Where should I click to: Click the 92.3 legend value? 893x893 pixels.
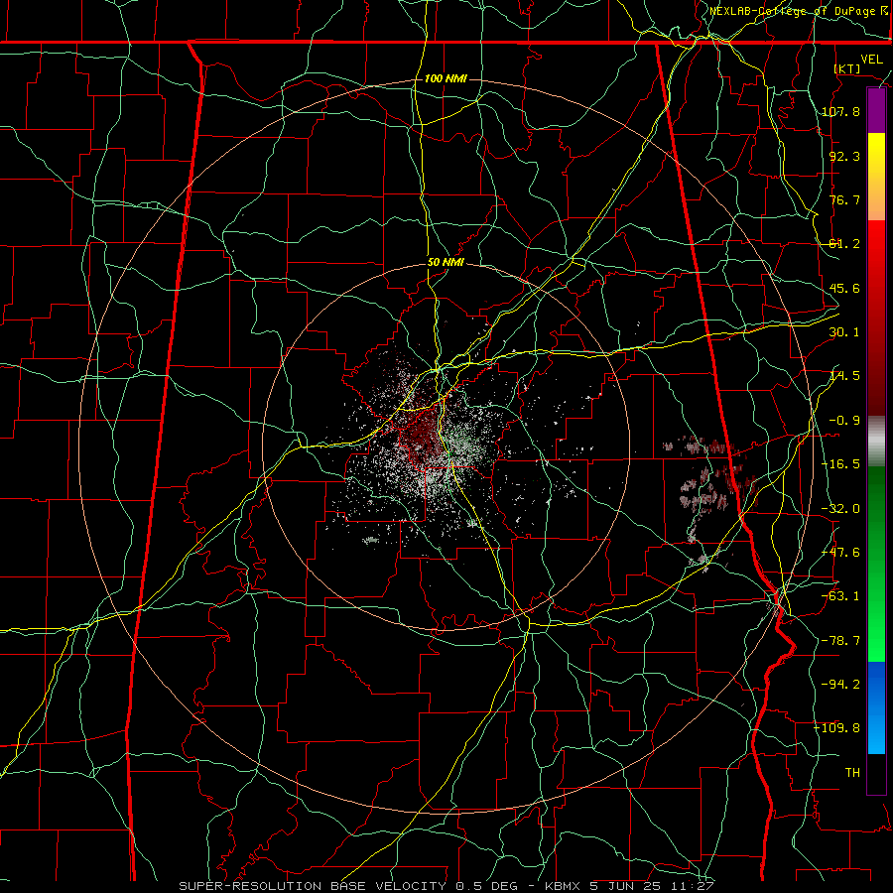(x=844, y=156)
